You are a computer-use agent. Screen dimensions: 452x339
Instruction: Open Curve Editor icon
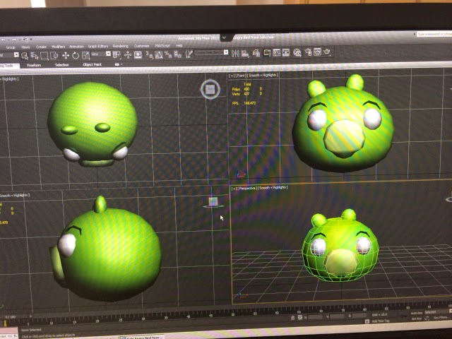276,53
